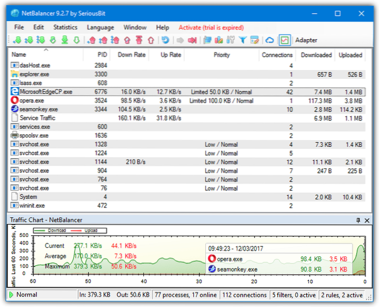Sort the list by the Down Rate column header
The height and width of the screenshot is (307, 379).
coord(131,55)
